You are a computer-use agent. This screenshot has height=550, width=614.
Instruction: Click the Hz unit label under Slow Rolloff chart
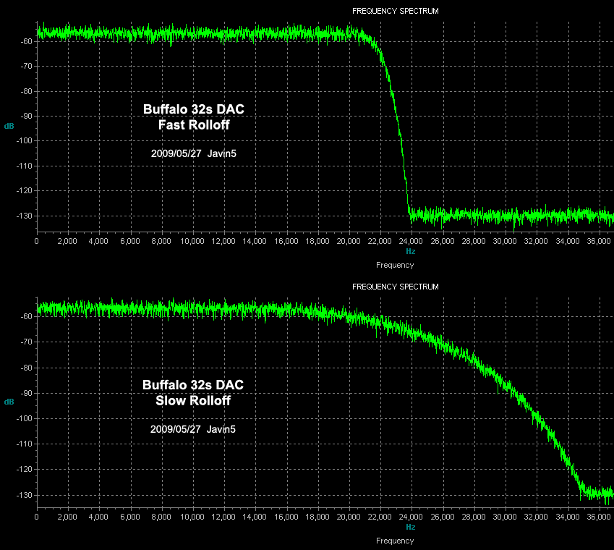[x=410, y=528]
